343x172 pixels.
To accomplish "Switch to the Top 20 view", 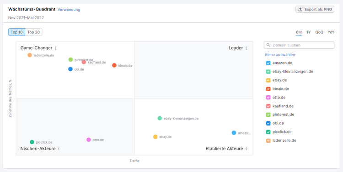I will pos(33,32).
